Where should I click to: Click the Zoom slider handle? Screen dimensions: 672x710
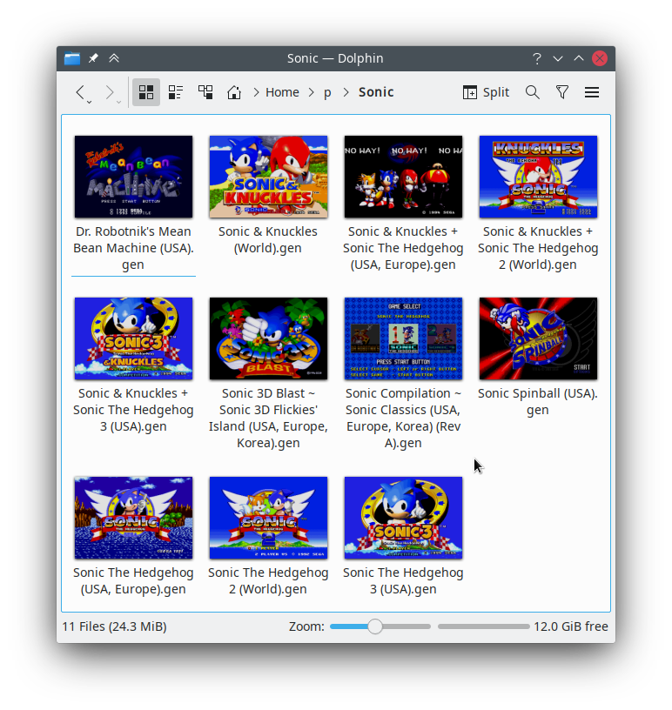(x=375, y=626)
